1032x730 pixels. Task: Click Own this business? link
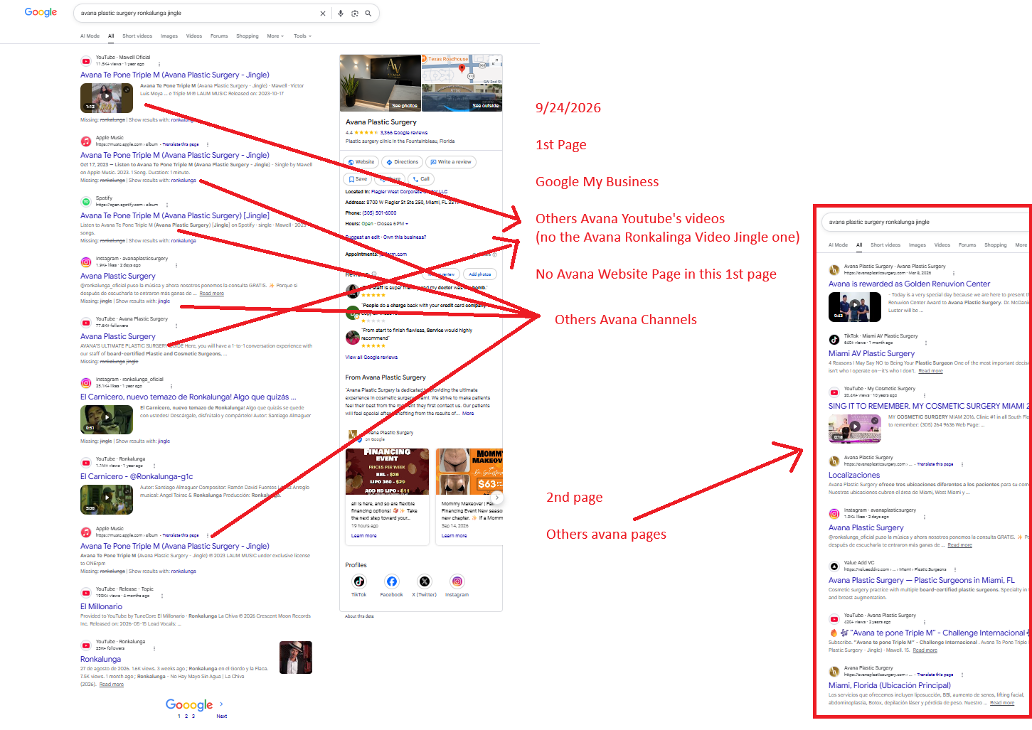point(405,237)
